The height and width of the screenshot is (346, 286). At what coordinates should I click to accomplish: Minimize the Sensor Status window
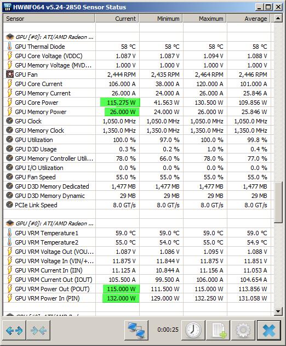(259, 7)
